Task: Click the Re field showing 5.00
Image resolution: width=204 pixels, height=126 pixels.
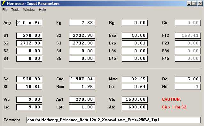Action: click(x=188, y=79)
